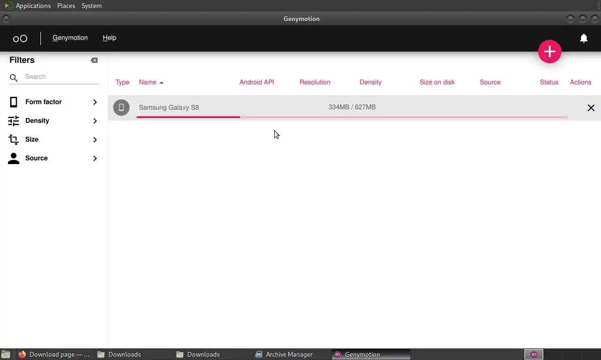Clear filters with the backspace icon
The image size is (601, 360).
point(94,60)
